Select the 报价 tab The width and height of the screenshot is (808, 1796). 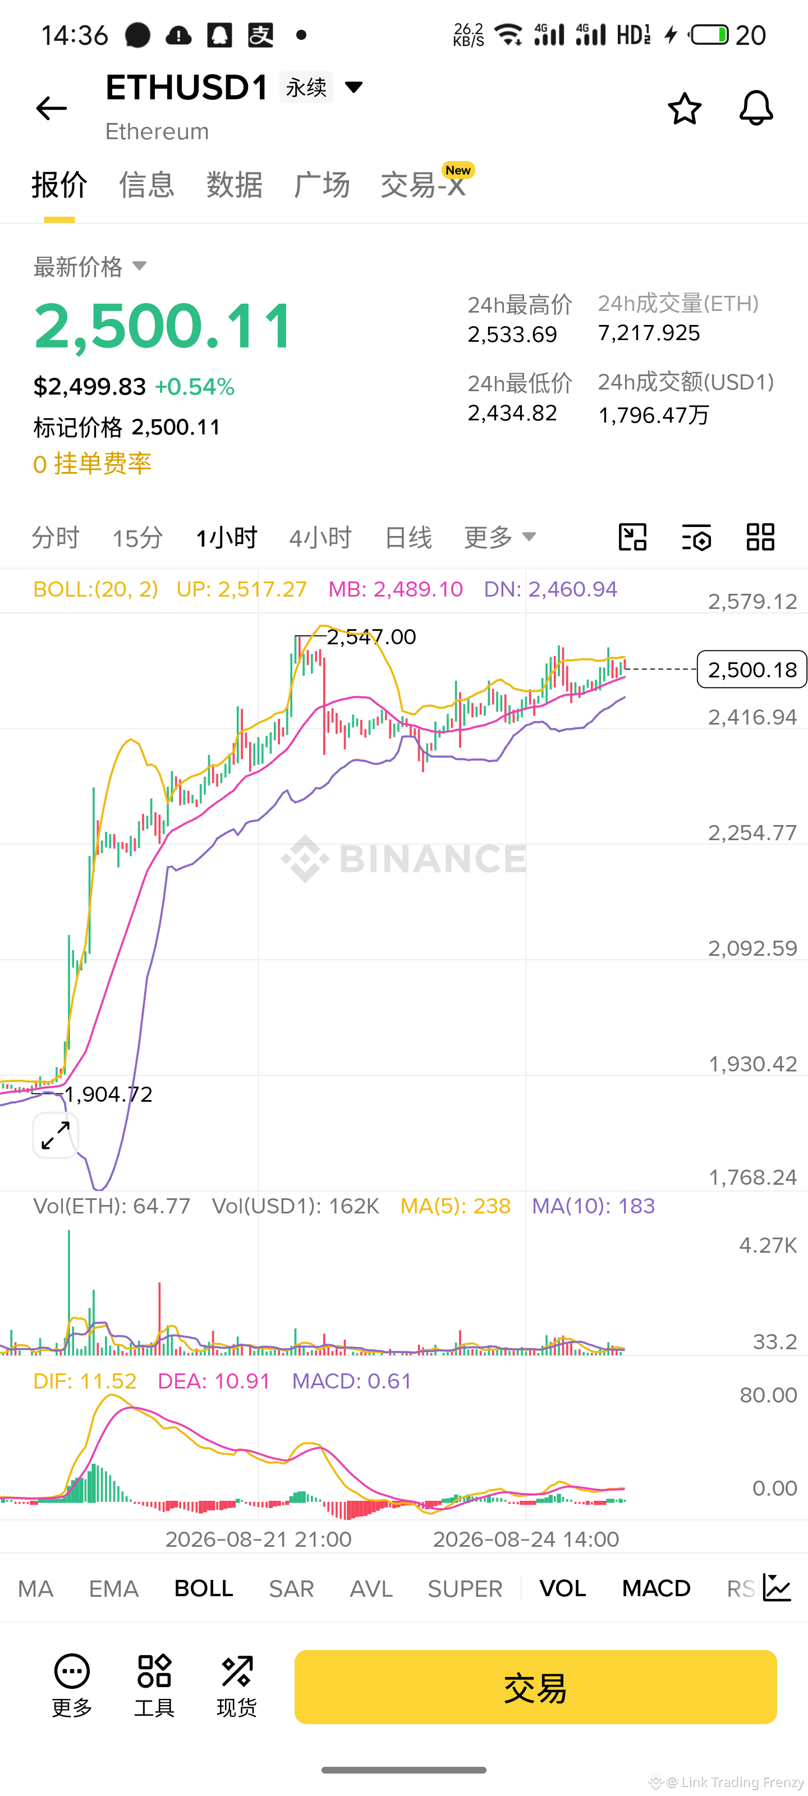[x=59, y=185]
